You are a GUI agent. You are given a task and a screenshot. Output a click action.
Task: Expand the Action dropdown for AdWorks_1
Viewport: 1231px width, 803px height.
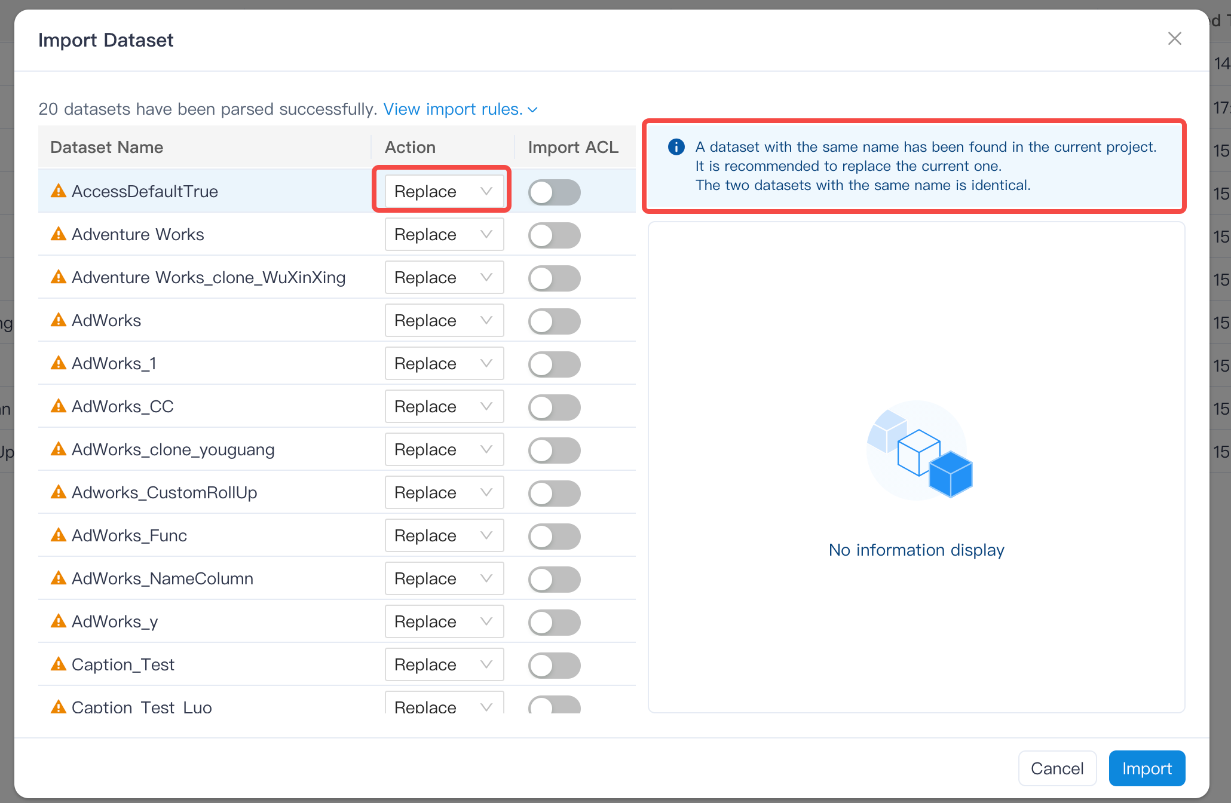click(445, 363)
